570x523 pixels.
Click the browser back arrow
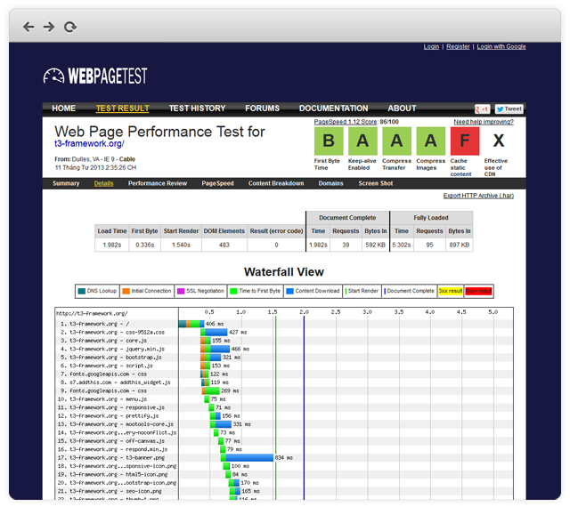pyautogui.click(x=28, y=28)
